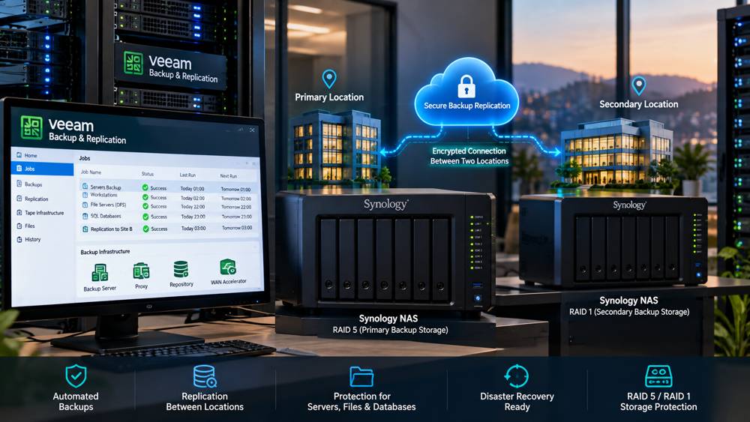Click green Success check for Workstations
Image resolution: width=750 pixels, height=422 pixels.
[145, 197]
